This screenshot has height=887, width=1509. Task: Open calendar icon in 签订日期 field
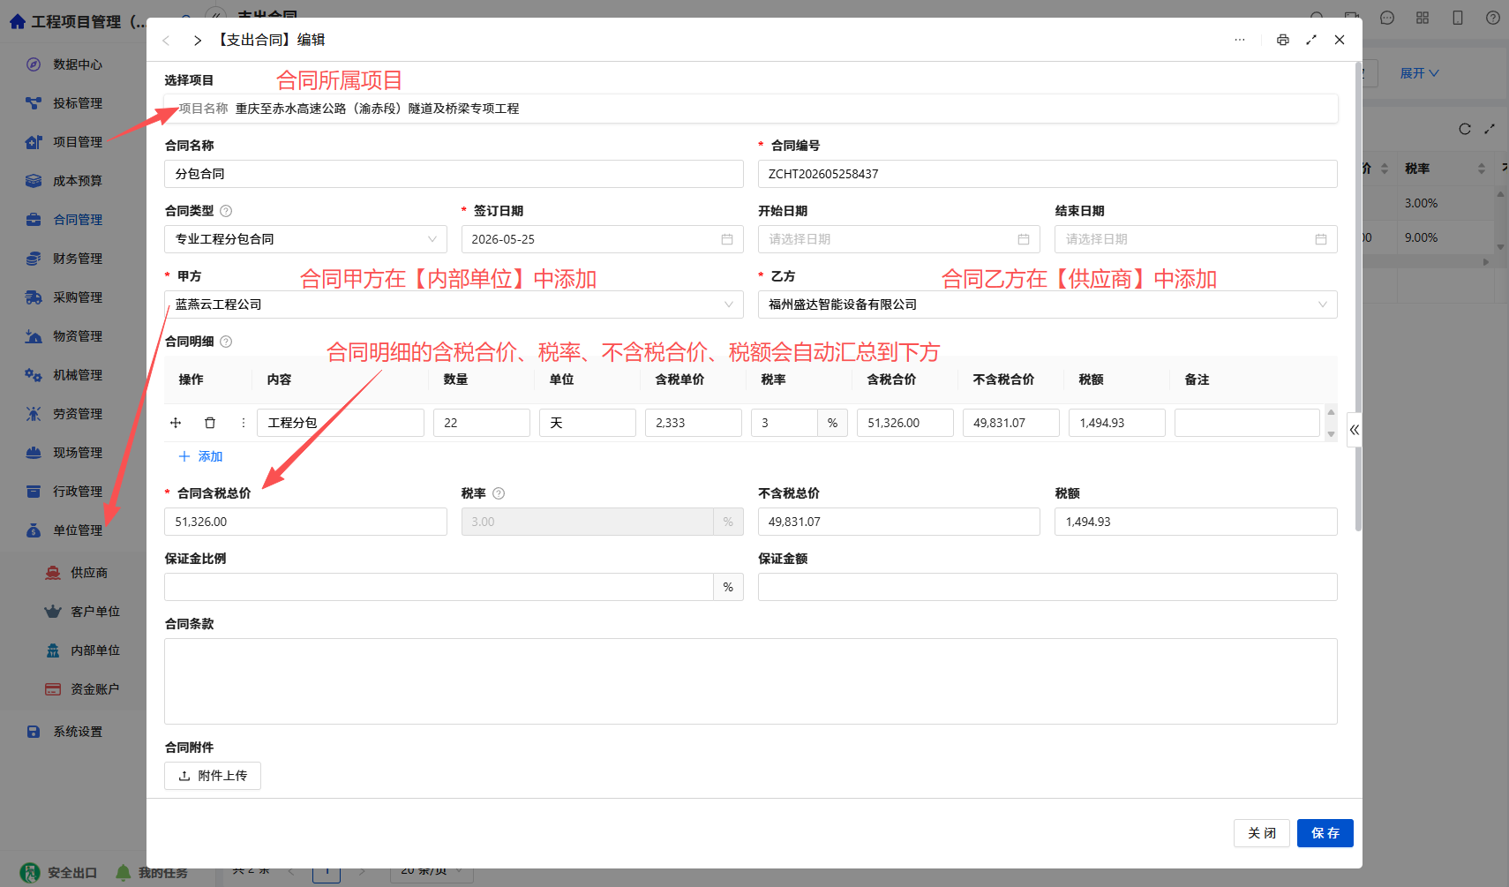[727, 239]
